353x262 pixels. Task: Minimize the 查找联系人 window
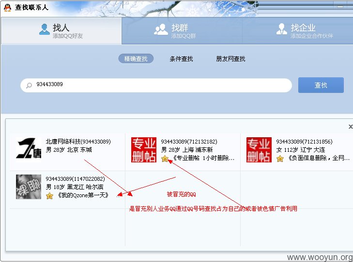(340, 7)
